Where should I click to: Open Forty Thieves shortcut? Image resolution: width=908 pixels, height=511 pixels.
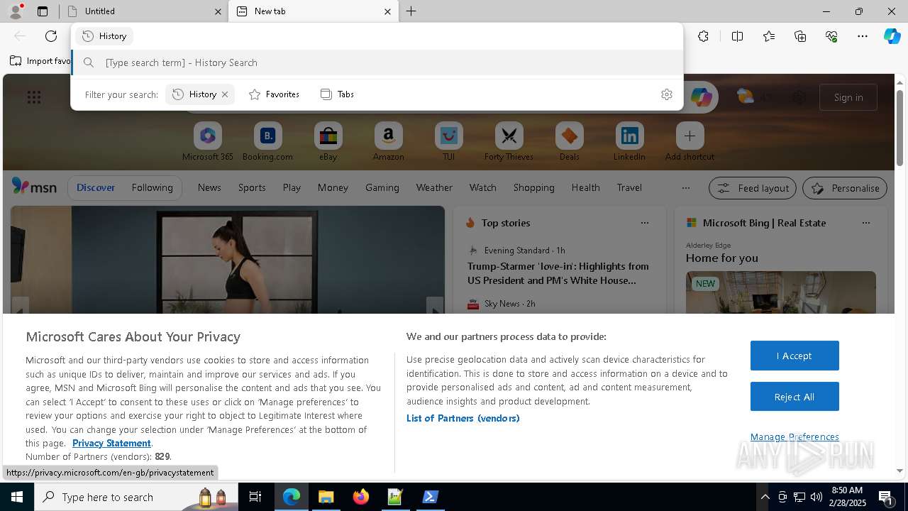coord(509,142)
